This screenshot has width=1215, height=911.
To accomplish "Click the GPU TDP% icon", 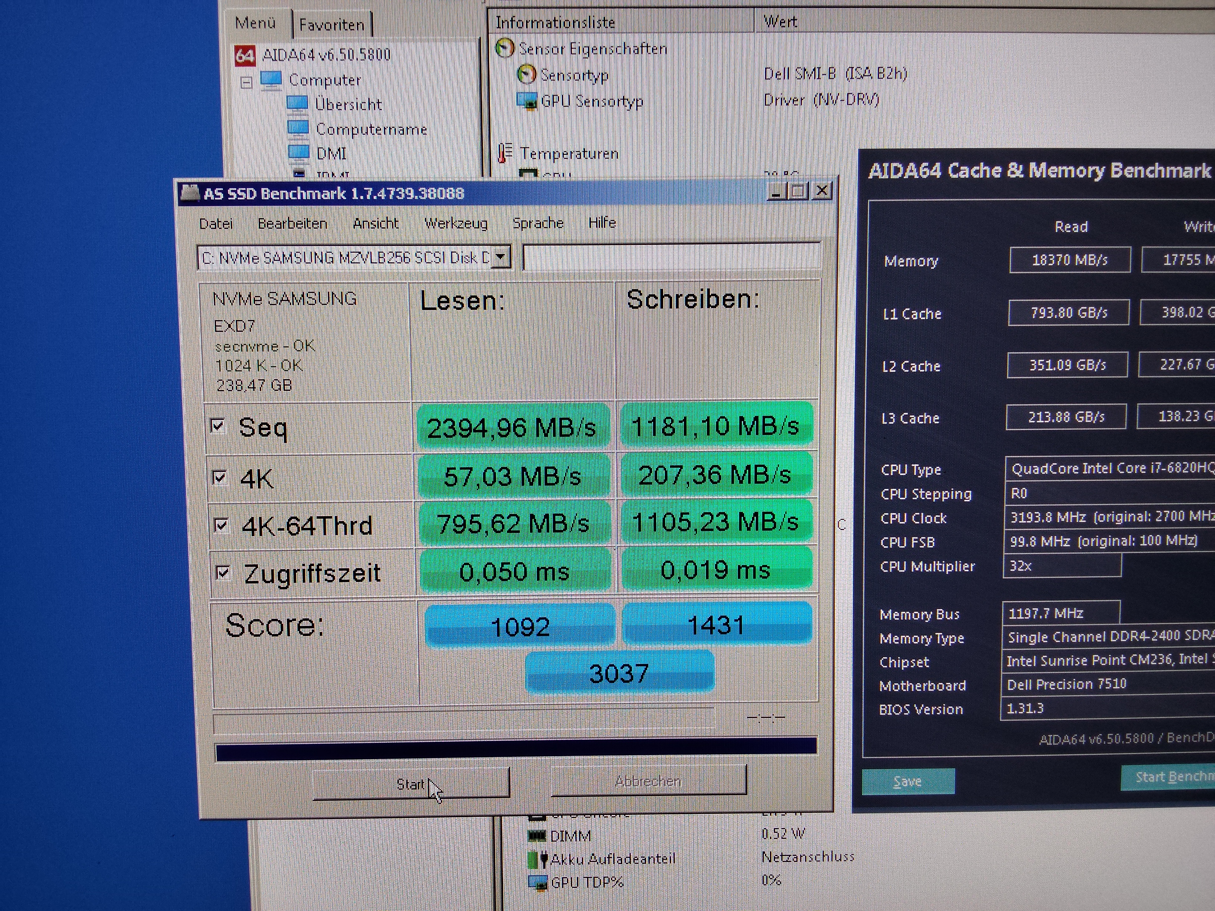I will coord(538,882).
